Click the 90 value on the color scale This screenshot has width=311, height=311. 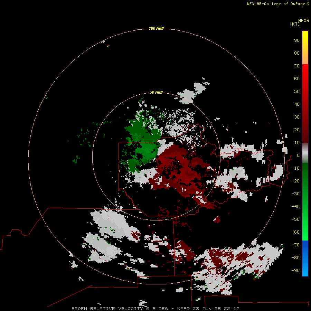click(297, 40)
